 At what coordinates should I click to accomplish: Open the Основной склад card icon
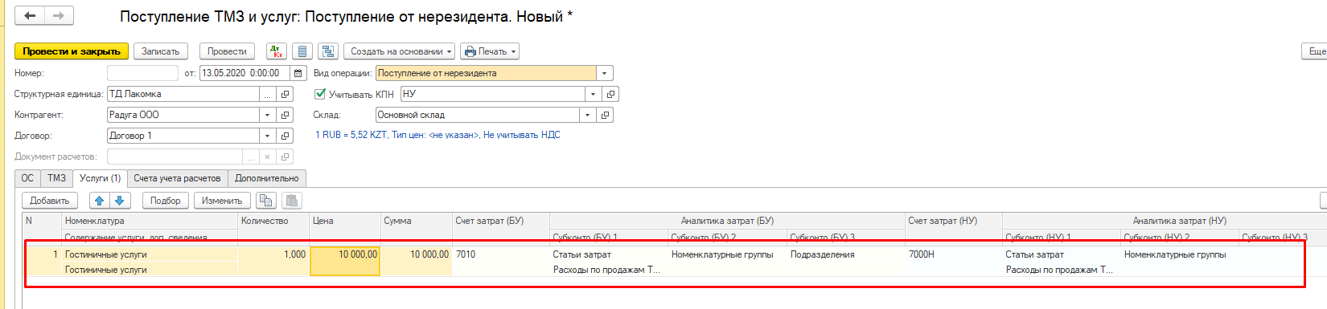[x=605, y=115]
